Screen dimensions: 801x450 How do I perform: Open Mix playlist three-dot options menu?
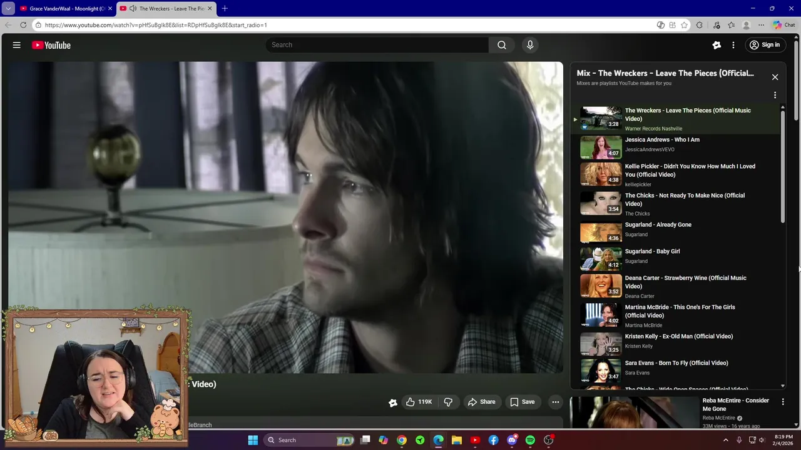tap(775, 95)
